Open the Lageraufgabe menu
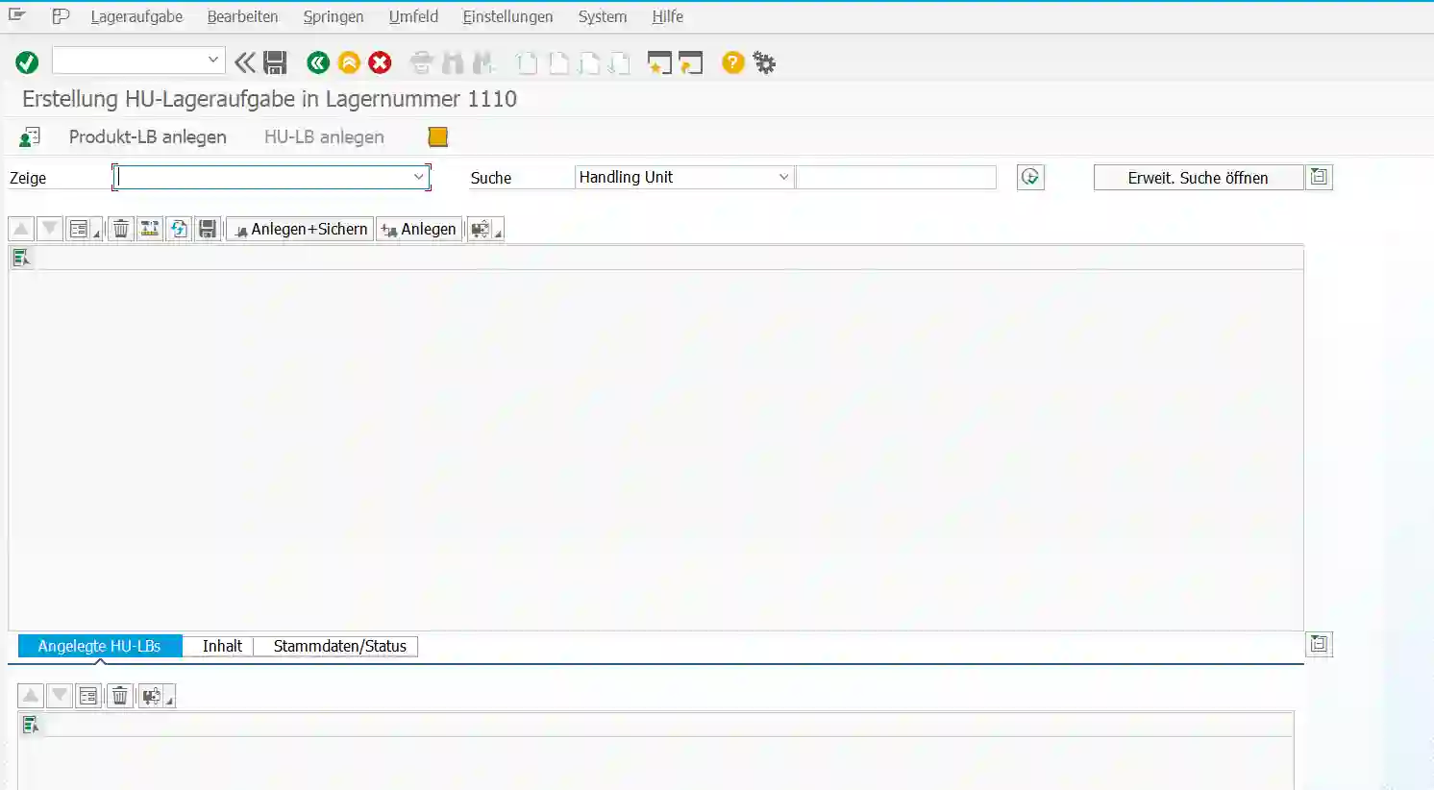Screen dimensions: 1434x790 pyautogui.click(x=136, y=16)
